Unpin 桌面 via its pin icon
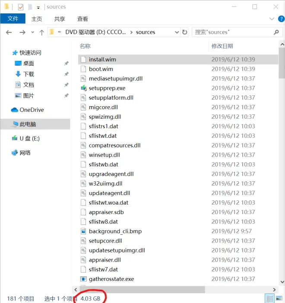The height and width of the screenshot is (303, 285). click(x=66, y=63)
